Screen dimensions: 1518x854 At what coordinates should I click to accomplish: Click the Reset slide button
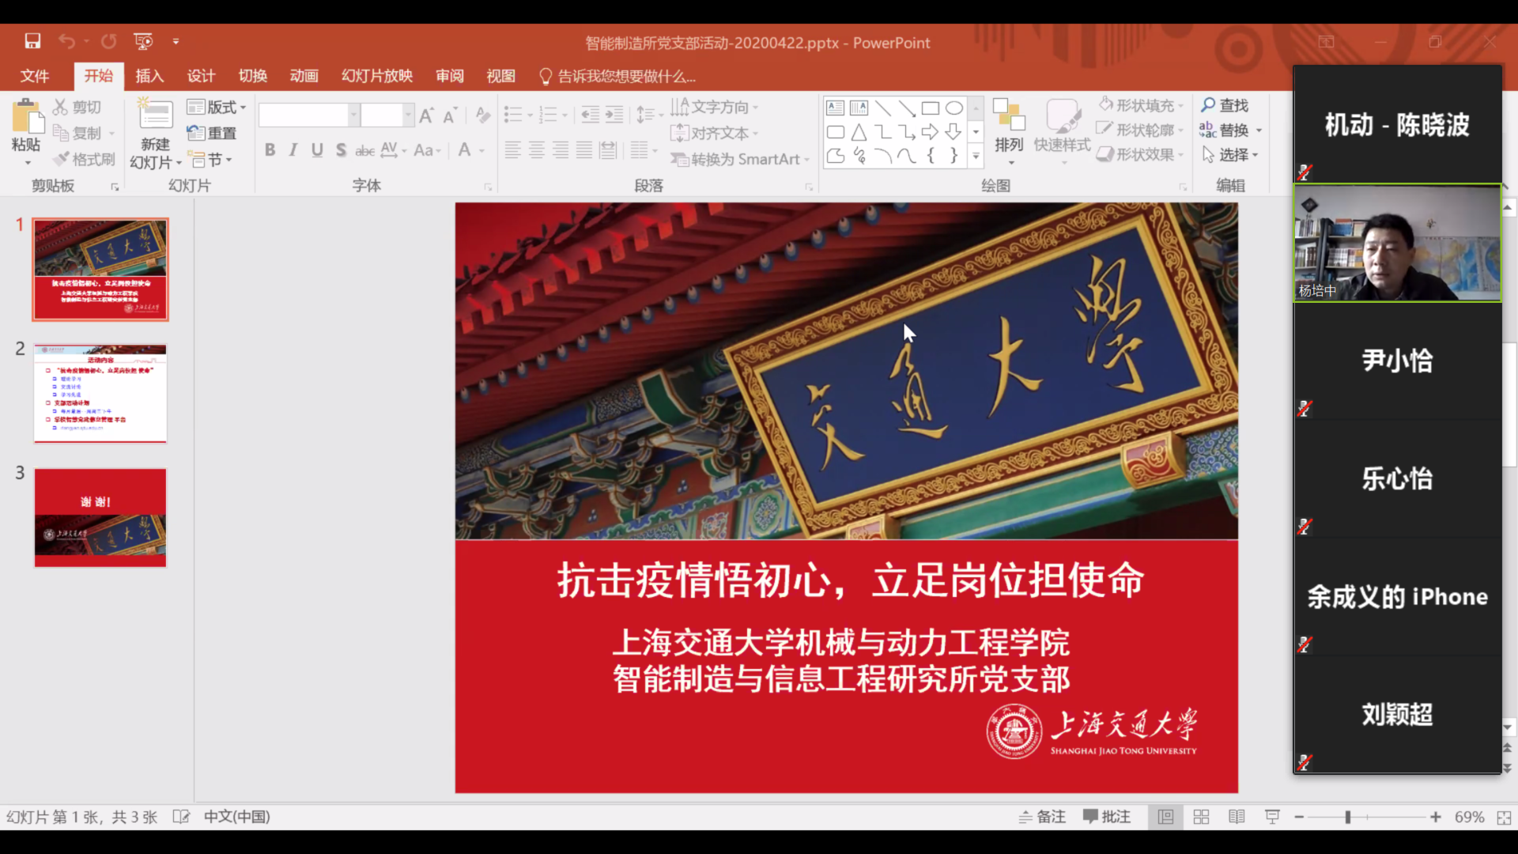pyautogui.click(x=212, y=134)
